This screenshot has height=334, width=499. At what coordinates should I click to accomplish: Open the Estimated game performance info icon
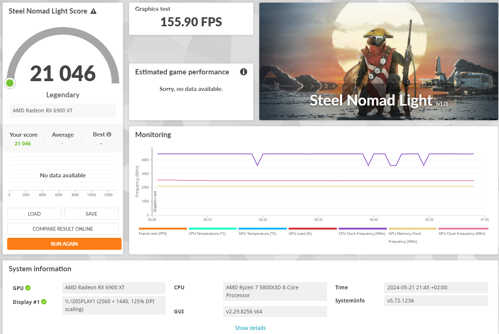pyautogui.click(x=243, y=72)
